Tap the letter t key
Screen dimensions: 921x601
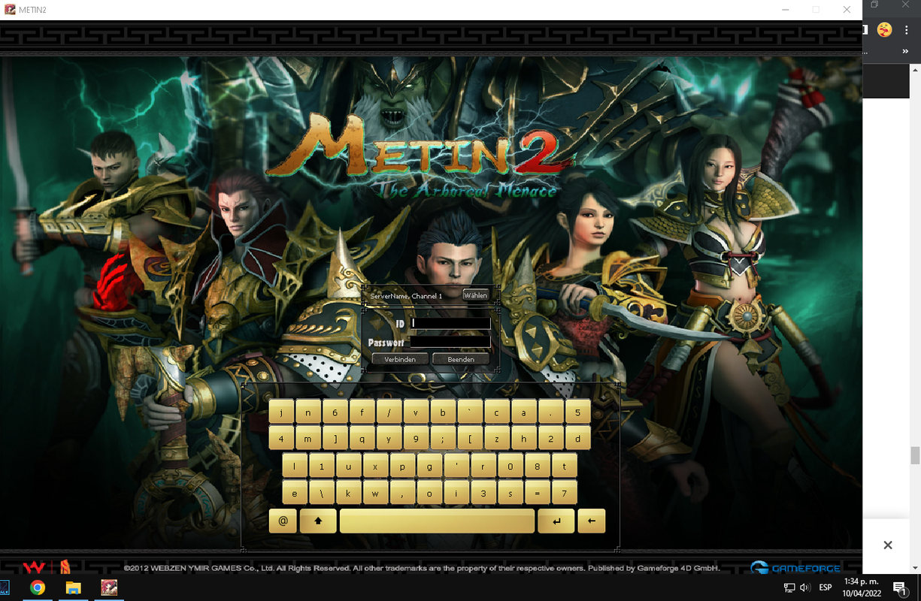click(x=565, y=466)
